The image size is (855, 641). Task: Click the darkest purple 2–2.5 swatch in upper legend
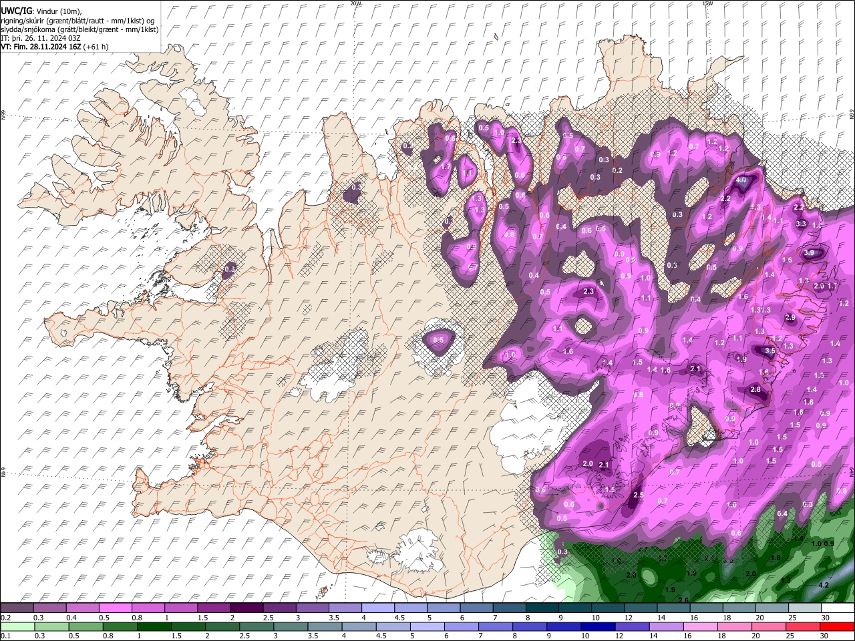(246, 608)
